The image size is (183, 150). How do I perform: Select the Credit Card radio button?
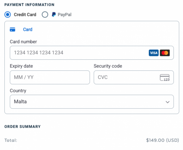tap(8, 15)
